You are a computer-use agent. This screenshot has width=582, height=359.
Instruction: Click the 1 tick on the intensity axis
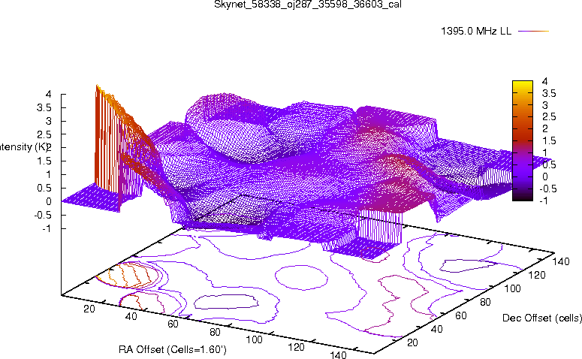coord(48,174)
